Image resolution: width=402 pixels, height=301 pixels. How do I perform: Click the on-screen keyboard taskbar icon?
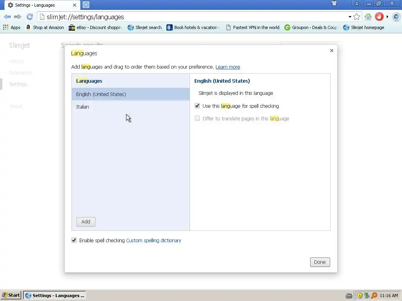click(349, 296)
